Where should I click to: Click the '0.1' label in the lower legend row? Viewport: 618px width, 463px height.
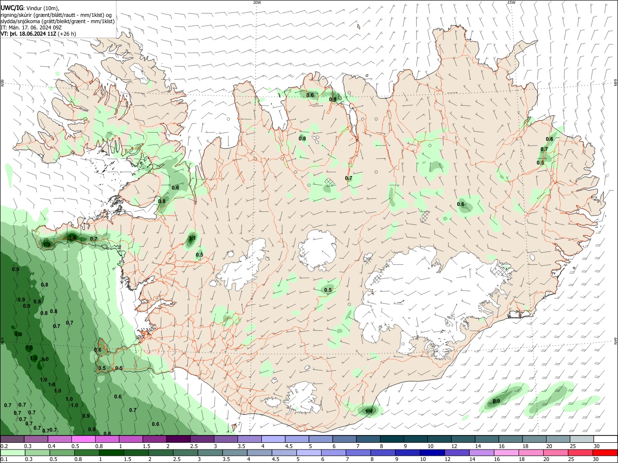pyautogui.click(x=4, y=460)
